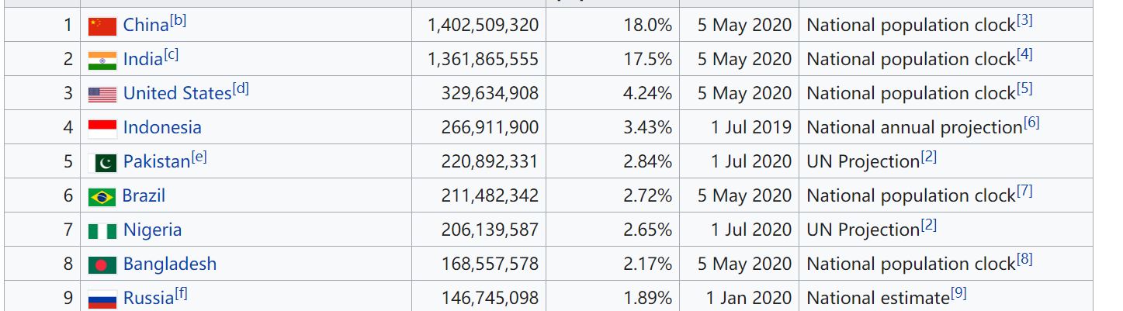Click the United States flag icon
The image size is (1123, 311).
(102, 94)
